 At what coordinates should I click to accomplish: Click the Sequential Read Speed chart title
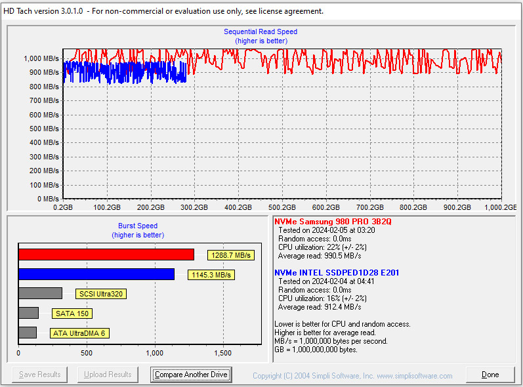[x=261, y=31]
